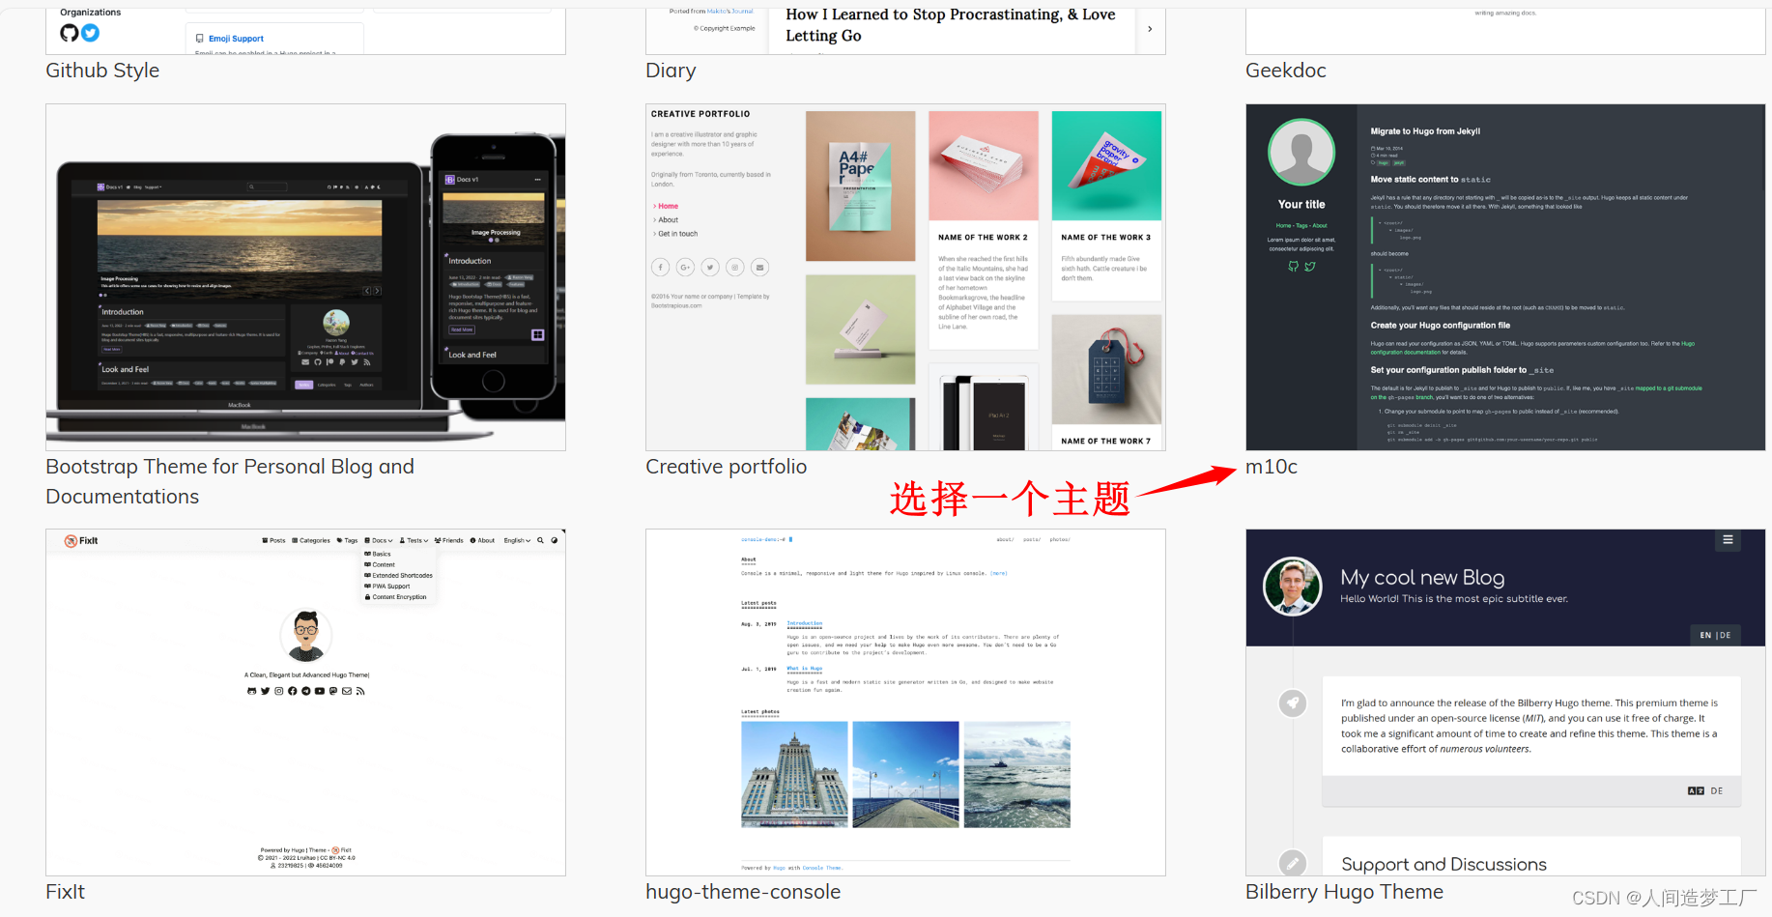Click Emoji Support link in Github Style

(236, 39)
